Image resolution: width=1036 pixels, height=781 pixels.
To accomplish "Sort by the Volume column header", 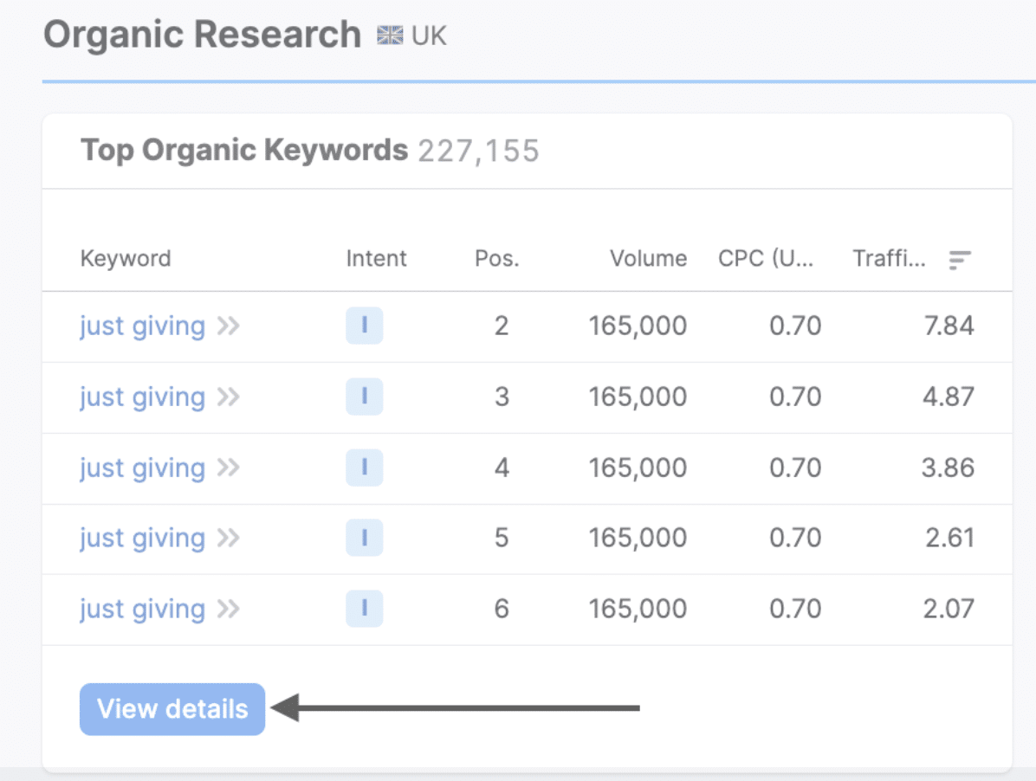I will pyautogui.click(x=648, y=258).
